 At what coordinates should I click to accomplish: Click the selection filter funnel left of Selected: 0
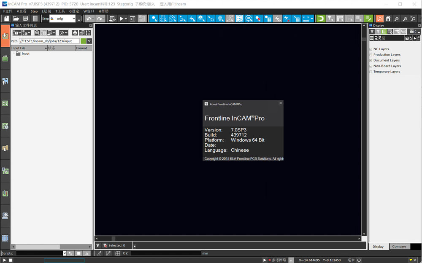(98, 246)
